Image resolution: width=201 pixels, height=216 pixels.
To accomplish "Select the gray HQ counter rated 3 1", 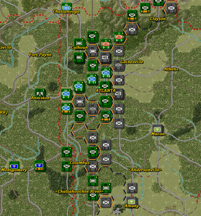I will pyautogui.click(x=119, y=94).
